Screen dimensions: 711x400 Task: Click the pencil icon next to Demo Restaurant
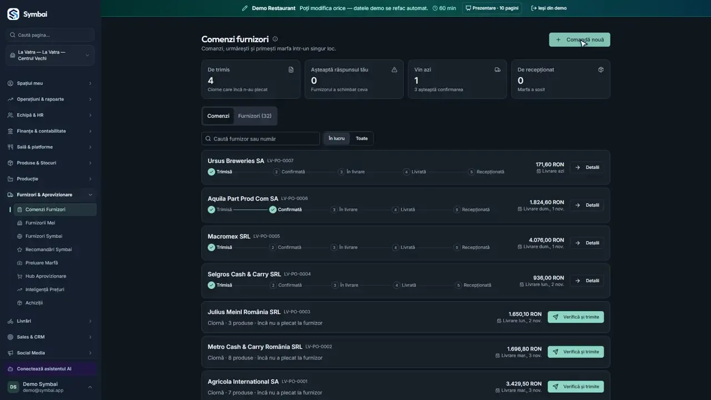[245, 8]
